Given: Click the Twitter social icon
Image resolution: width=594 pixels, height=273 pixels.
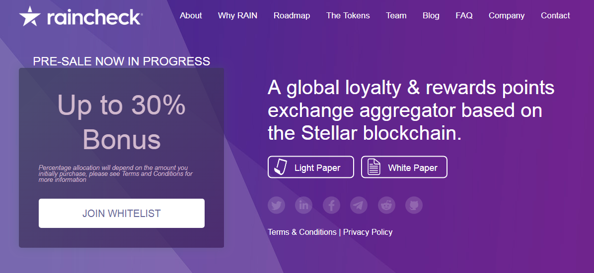Looking at the screenshot, I should pos(276,205).
